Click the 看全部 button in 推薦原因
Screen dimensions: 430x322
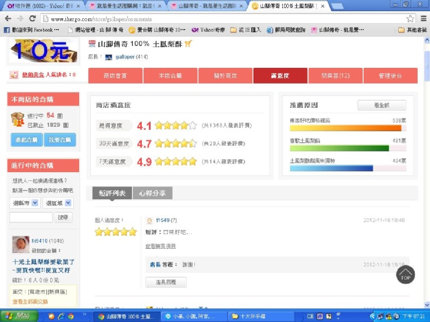click(x=382, y=105)
